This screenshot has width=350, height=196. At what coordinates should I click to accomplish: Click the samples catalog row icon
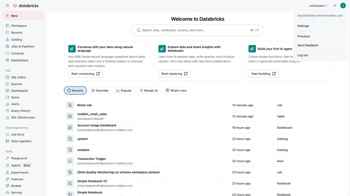70,150
